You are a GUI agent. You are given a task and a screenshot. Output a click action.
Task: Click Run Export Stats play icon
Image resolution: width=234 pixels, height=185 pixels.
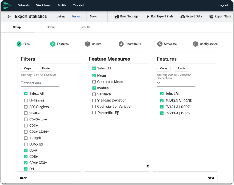(x=148, y=17)
